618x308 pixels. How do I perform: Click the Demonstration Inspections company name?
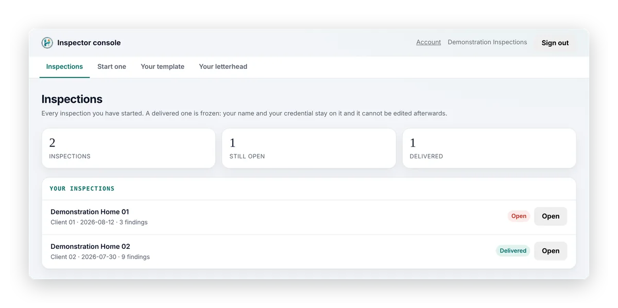[x=487, y=42]
